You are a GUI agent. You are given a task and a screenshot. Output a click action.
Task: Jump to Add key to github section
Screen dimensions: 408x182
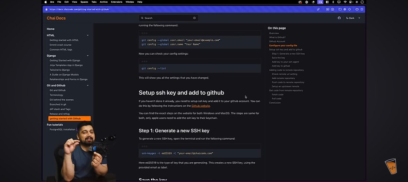pos(281,66)
